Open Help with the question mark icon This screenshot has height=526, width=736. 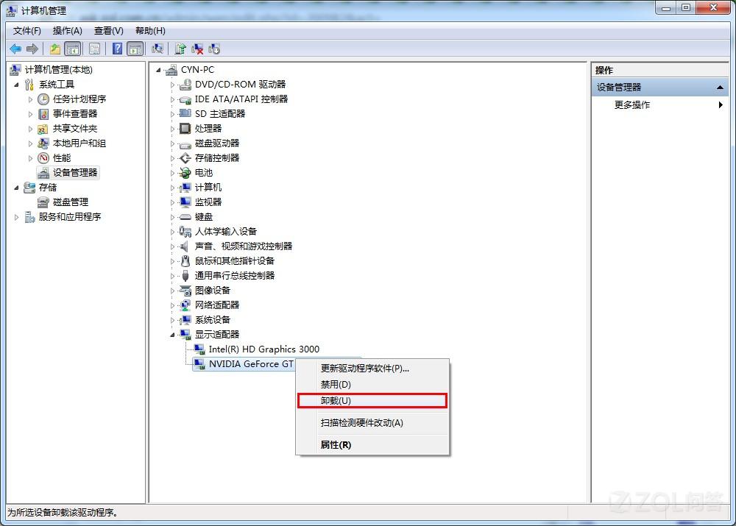[117, 49]
